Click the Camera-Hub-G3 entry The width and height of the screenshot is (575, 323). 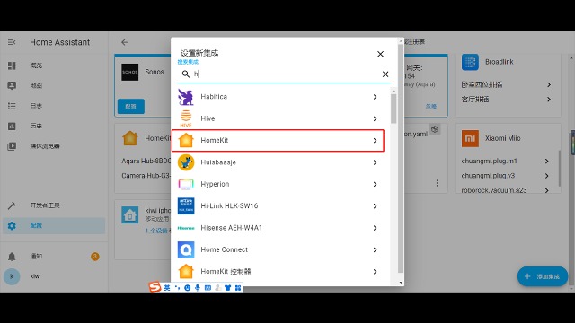click(x=146, y=176)
